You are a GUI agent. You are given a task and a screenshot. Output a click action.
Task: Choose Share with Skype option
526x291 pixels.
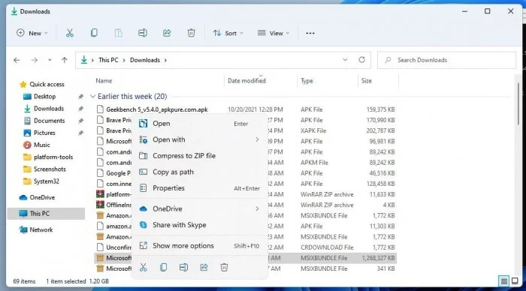click(x=200, y=225)
